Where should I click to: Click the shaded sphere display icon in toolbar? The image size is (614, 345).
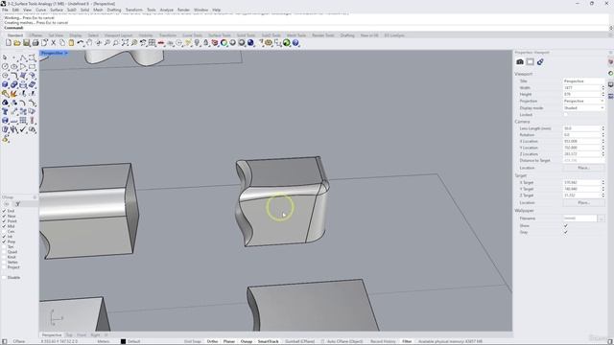click(x=232, y=42)
